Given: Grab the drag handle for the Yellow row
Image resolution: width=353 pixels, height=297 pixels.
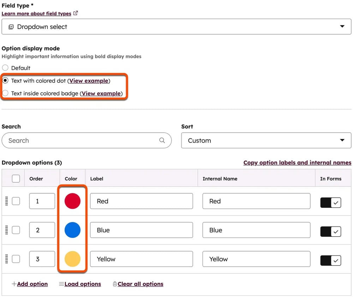Looking at the screenshot, I should pyautogui.click(x=6, y=259).
